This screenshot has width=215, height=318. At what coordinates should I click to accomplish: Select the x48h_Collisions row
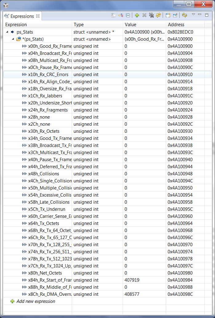coord(107,173)
